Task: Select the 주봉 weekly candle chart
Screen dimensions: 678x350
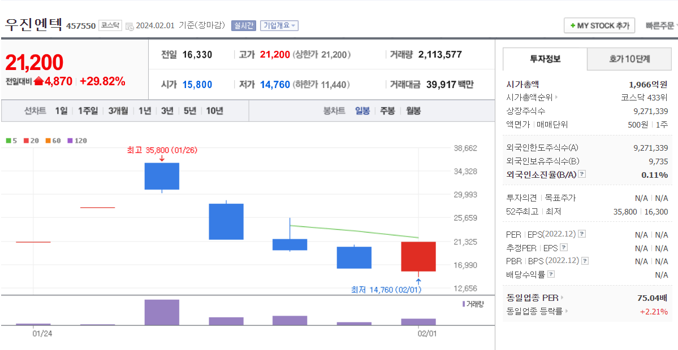Action: pyautogui.click(x=387, y=111)
